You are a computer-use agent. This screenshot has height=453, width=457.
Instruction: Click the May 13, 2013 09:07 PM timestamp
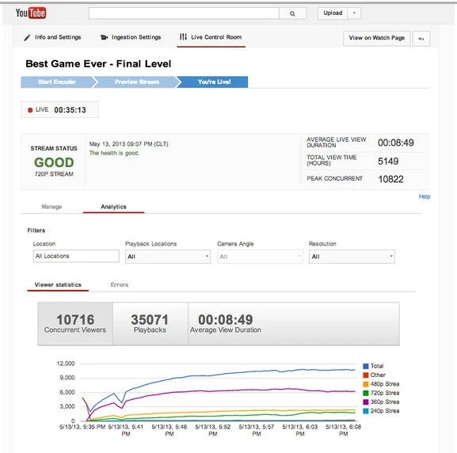tap(128, 144)
